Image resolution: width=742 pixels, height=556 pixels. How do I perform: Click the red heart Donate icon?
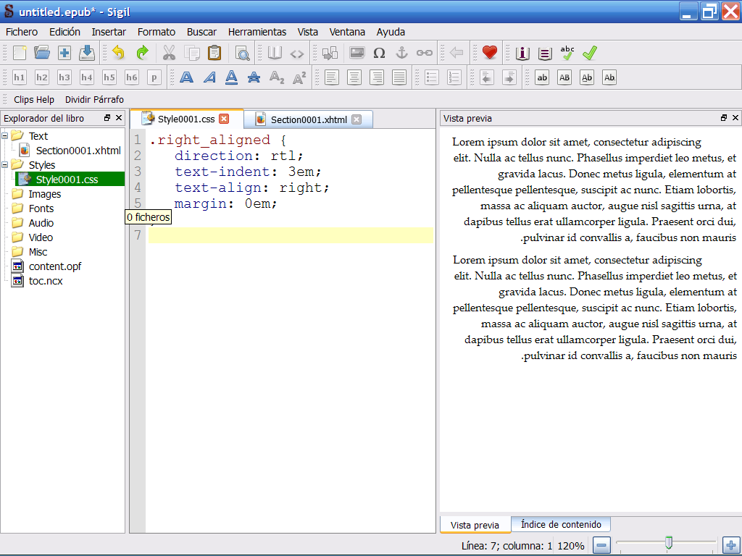click(x=490, y=53)
